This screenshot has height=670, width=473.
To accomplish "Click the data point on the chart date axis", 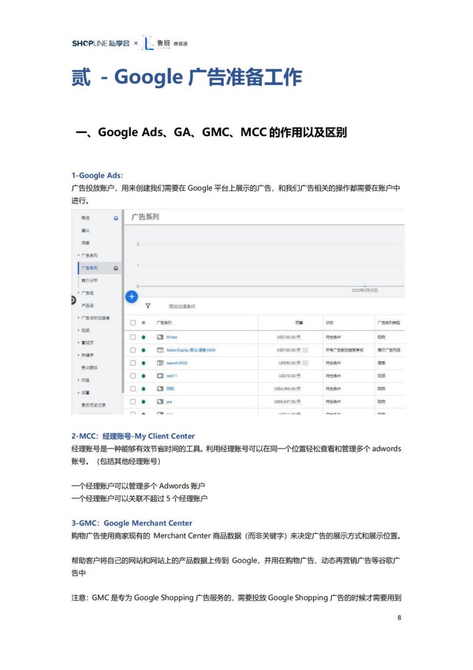I will point(364,286).
